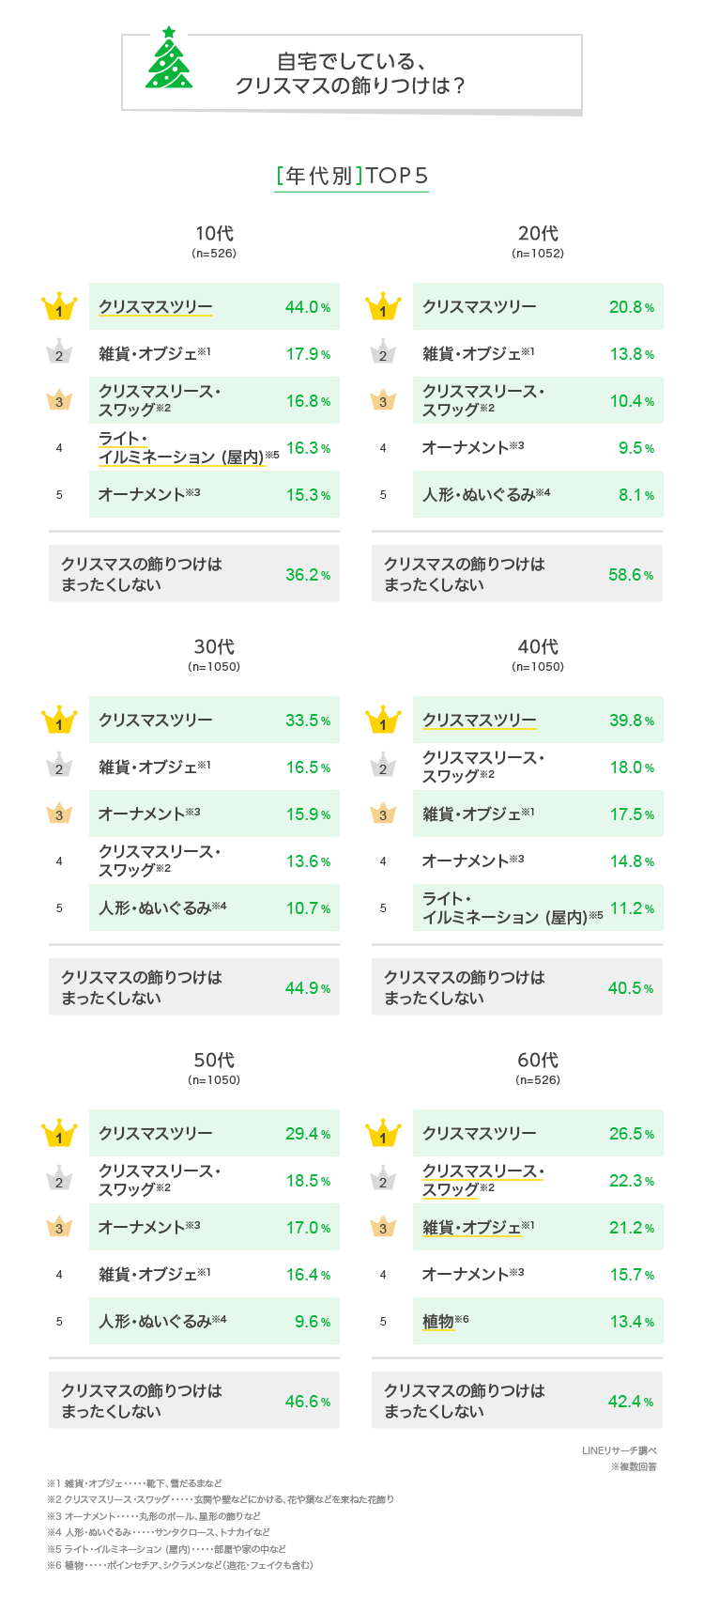The image size is (704, 1597).
Task: Click the bronze rank 3 crown under 60代
Action: pyautogui.click(x=383, y=1227)
